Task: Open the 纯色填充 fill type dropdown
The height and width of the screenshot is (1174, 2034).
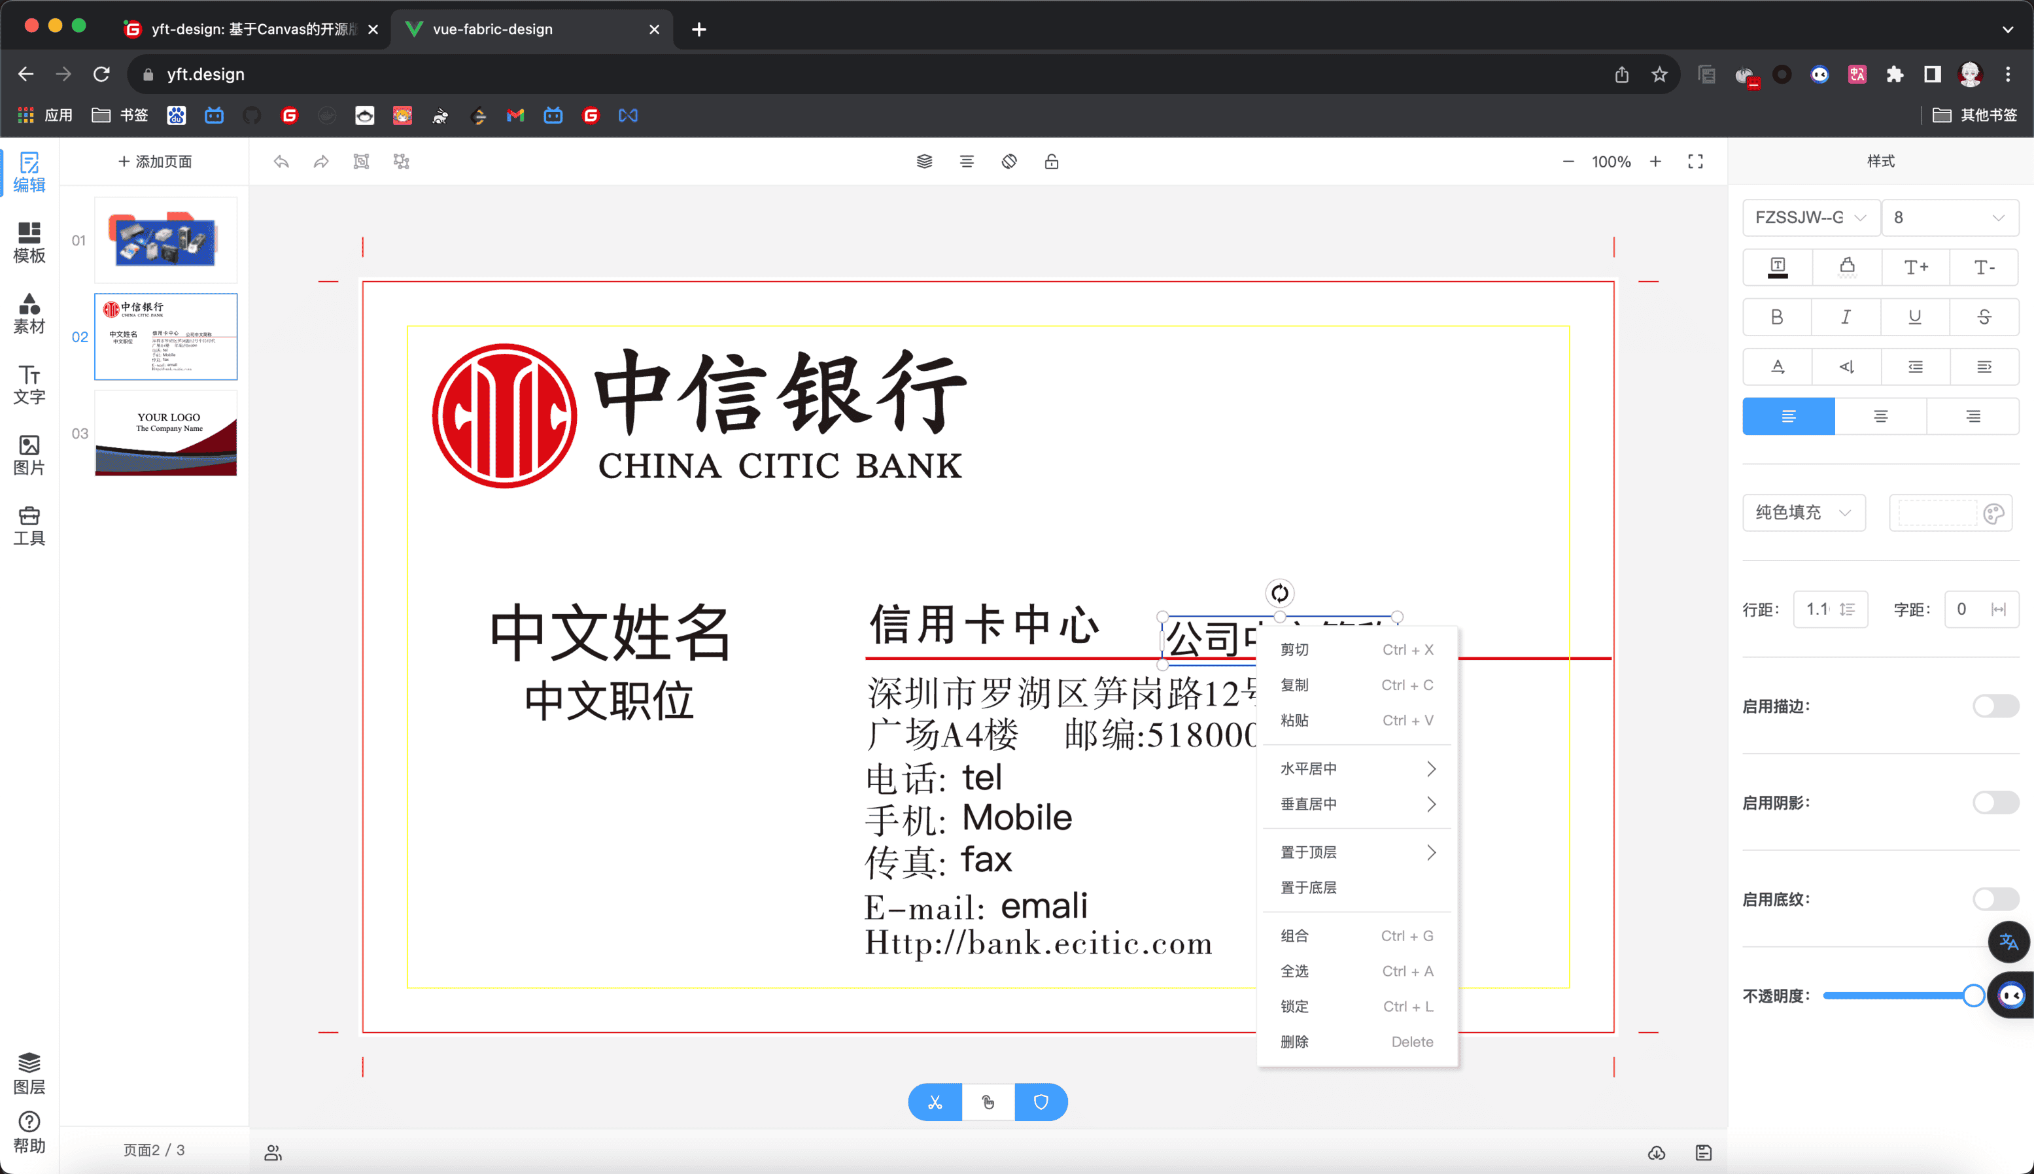Action: click(x=1803, y=513)
